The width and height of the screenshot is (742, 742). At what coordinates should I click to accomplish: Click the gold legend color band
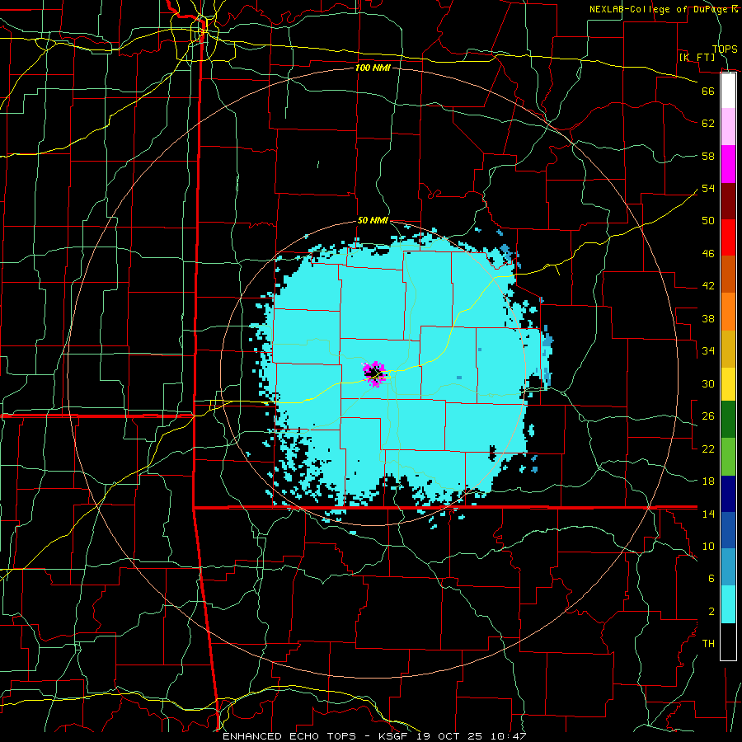pyautogui.click(x=728, y=348)
